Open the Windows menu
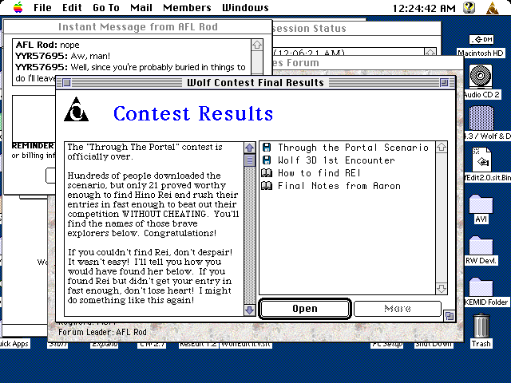The width and height of the screenshot is (511, 383). 245,7
